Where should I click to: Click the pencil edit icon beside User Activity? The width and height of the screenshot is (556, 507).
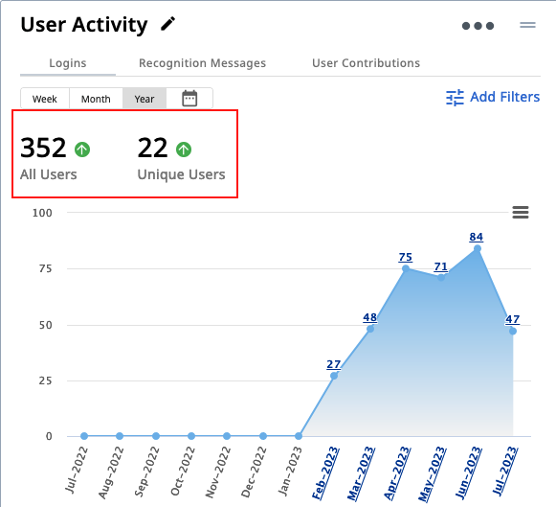click(167, 24)
